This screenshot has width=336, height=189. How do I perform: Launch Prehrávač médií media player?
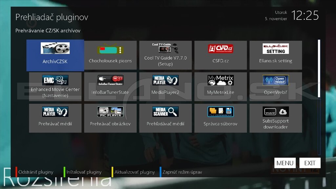point(55,118)
